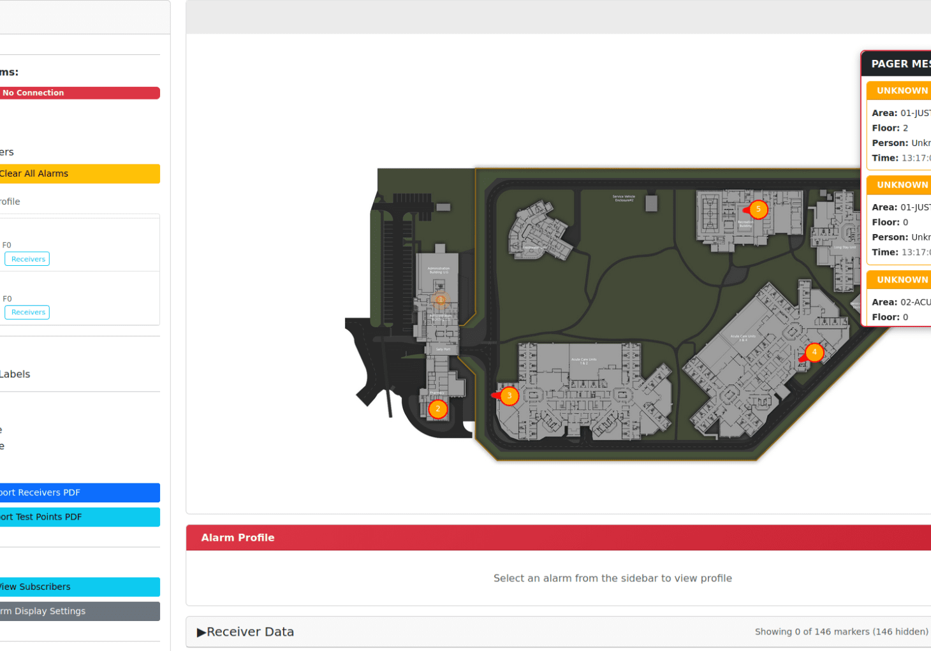This screenshot has width=931, height=651.
Task: Select alarm marker 4 on the map
Action: pyautogui.click(x=814, y=352)
